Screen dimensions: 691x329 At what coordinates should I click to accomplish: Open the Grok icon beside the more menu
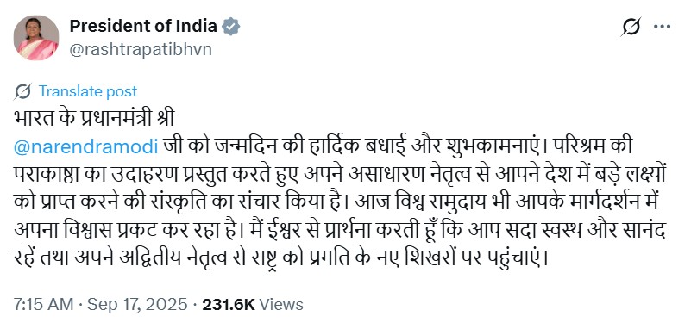coord(631,28)
